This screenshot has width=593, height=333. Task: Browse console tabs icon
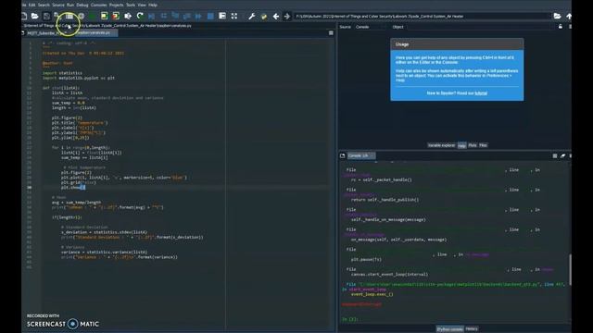coord(342,155)
